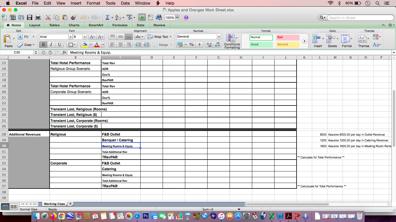
Task: Apply the Good cell style
Action: 260,44
